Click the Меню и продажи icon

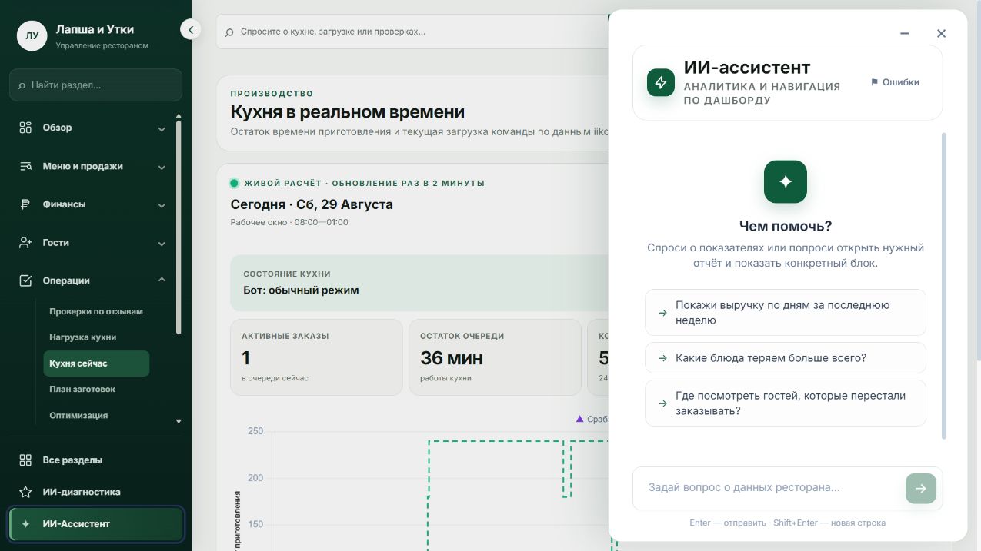point(25,166)
